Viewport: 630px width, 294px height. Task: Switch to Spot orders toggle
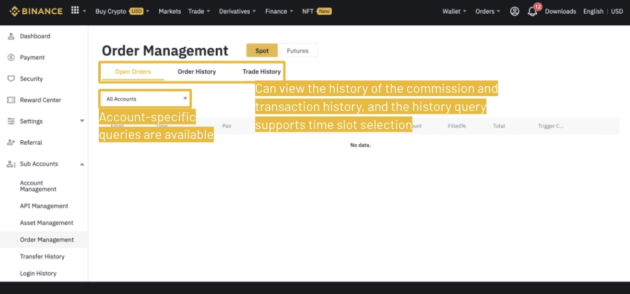point(262,51)
